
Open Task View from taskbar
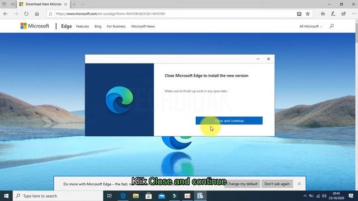110,196
